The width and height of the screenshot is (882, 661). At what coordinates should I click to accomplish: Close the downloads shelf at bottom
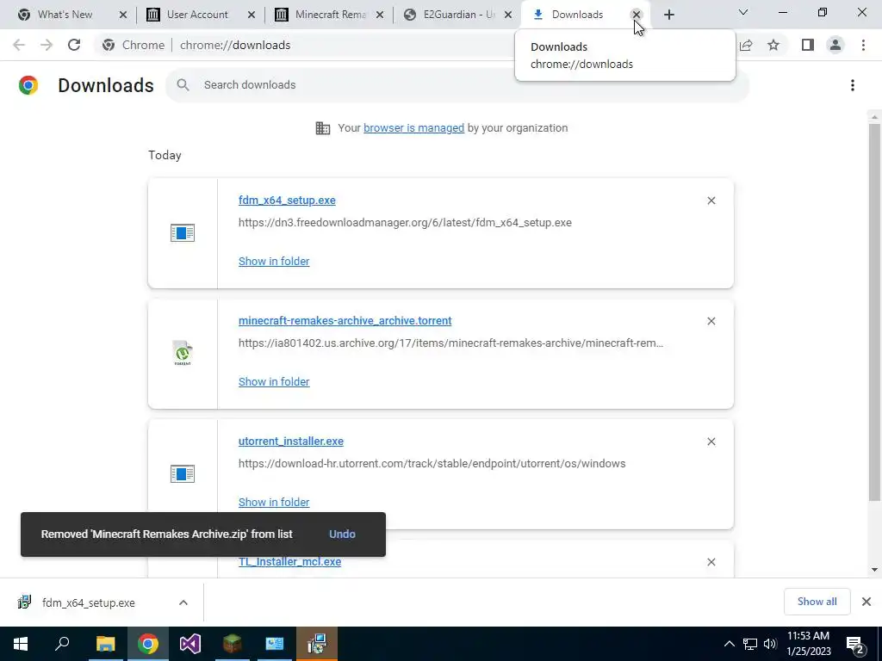[x=866, y=602]
